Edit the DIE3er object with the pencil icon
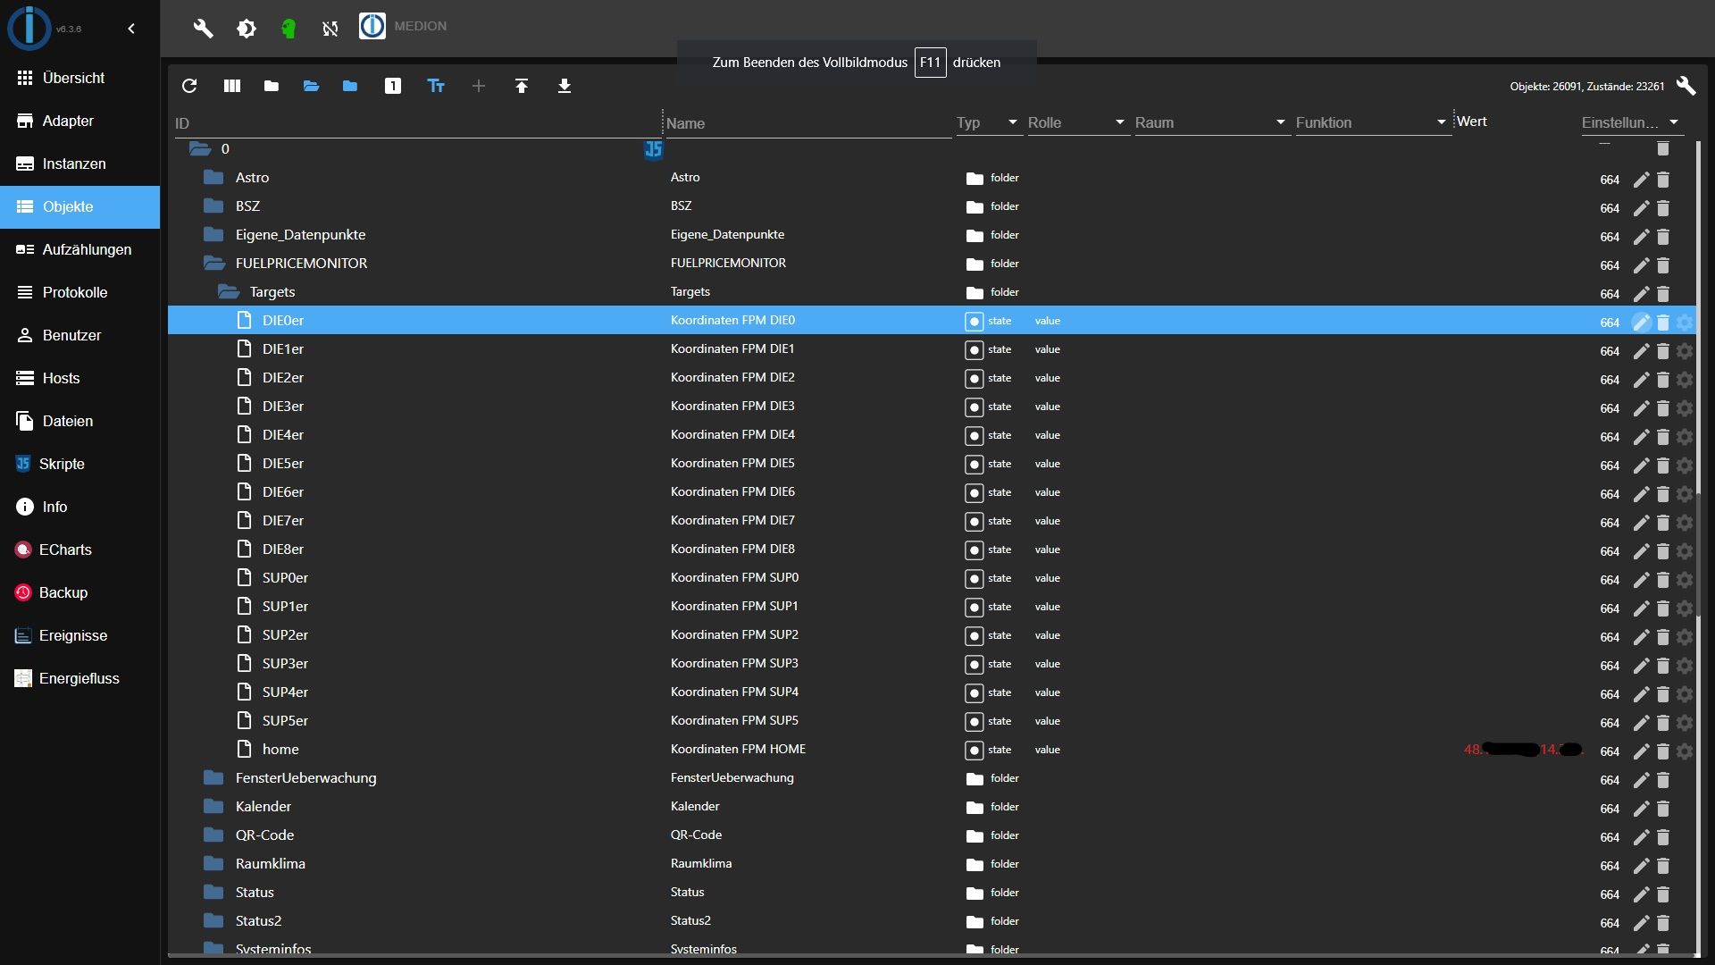Image resolution: width=1715 pixels, height=965 pixels. point(1641,407)
